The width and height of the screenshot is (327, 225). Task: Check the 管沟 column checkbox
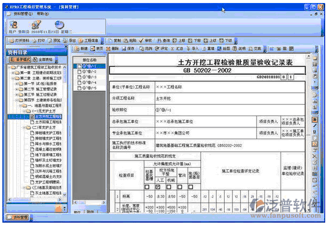coord(180,187)
